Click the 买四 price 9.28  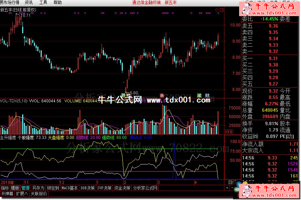pyautogui.click(x=273, y=78)
